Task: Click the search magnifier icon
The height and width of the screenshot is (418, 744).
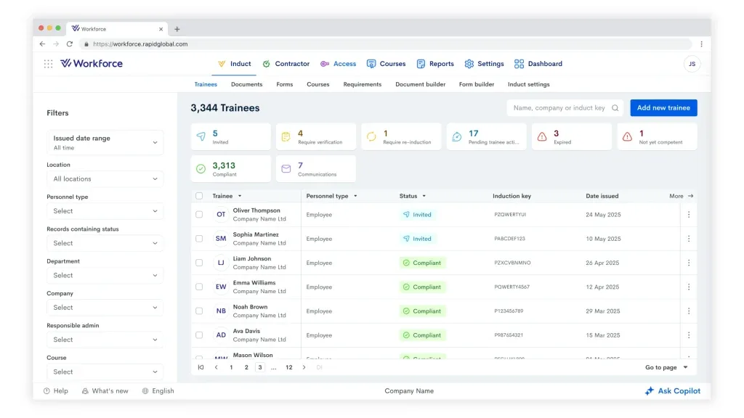Action: (615, 108)
